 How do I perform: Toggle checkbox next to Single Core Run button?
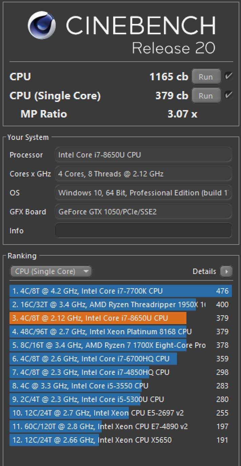click(228, 95)
